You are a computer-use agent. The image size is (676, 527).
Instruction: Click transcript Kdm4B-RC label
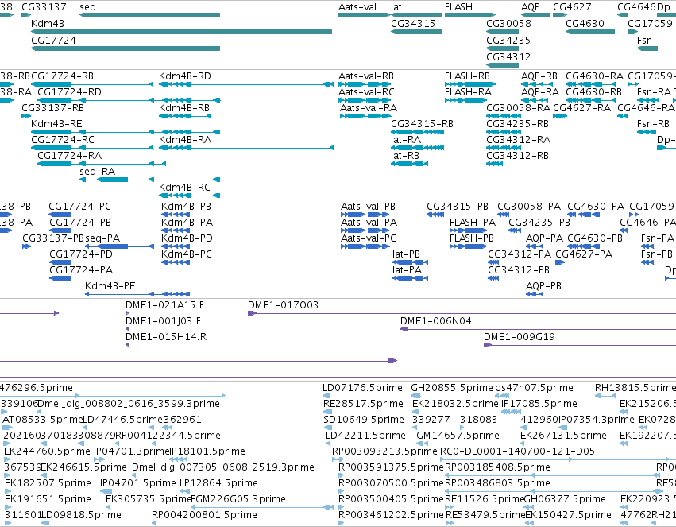184,188
